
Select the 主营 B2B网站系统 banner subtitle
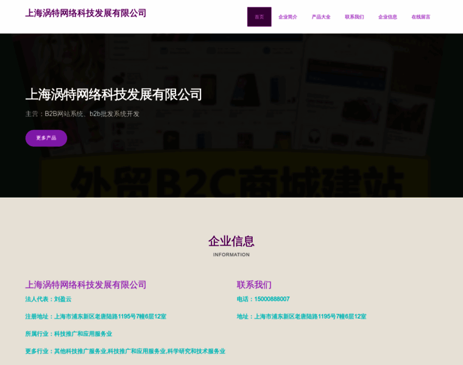(x=82, y=114)
